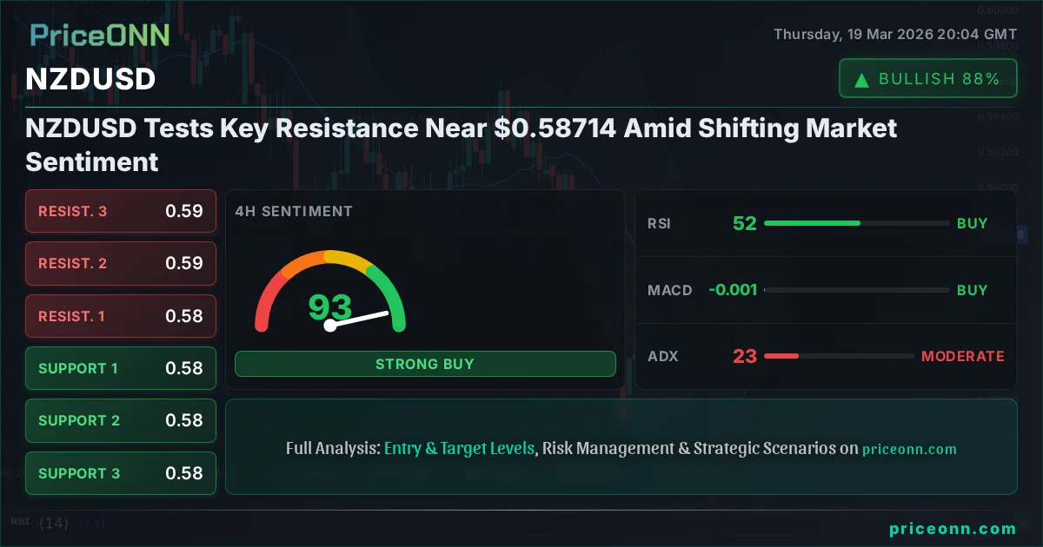Viewport: 1043px width, 547px height.
Task: Select the RESIST. 2 level row
Action: coord(121,263)
